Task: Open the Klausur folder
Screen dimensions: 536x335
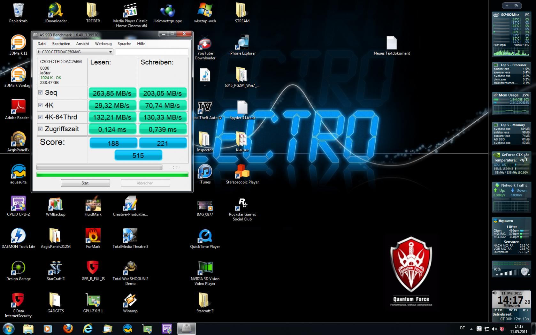Action: tap(242, 142)
